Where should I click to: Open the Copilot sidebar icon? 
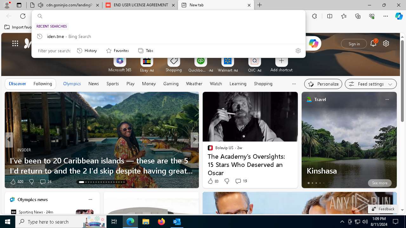399,16
